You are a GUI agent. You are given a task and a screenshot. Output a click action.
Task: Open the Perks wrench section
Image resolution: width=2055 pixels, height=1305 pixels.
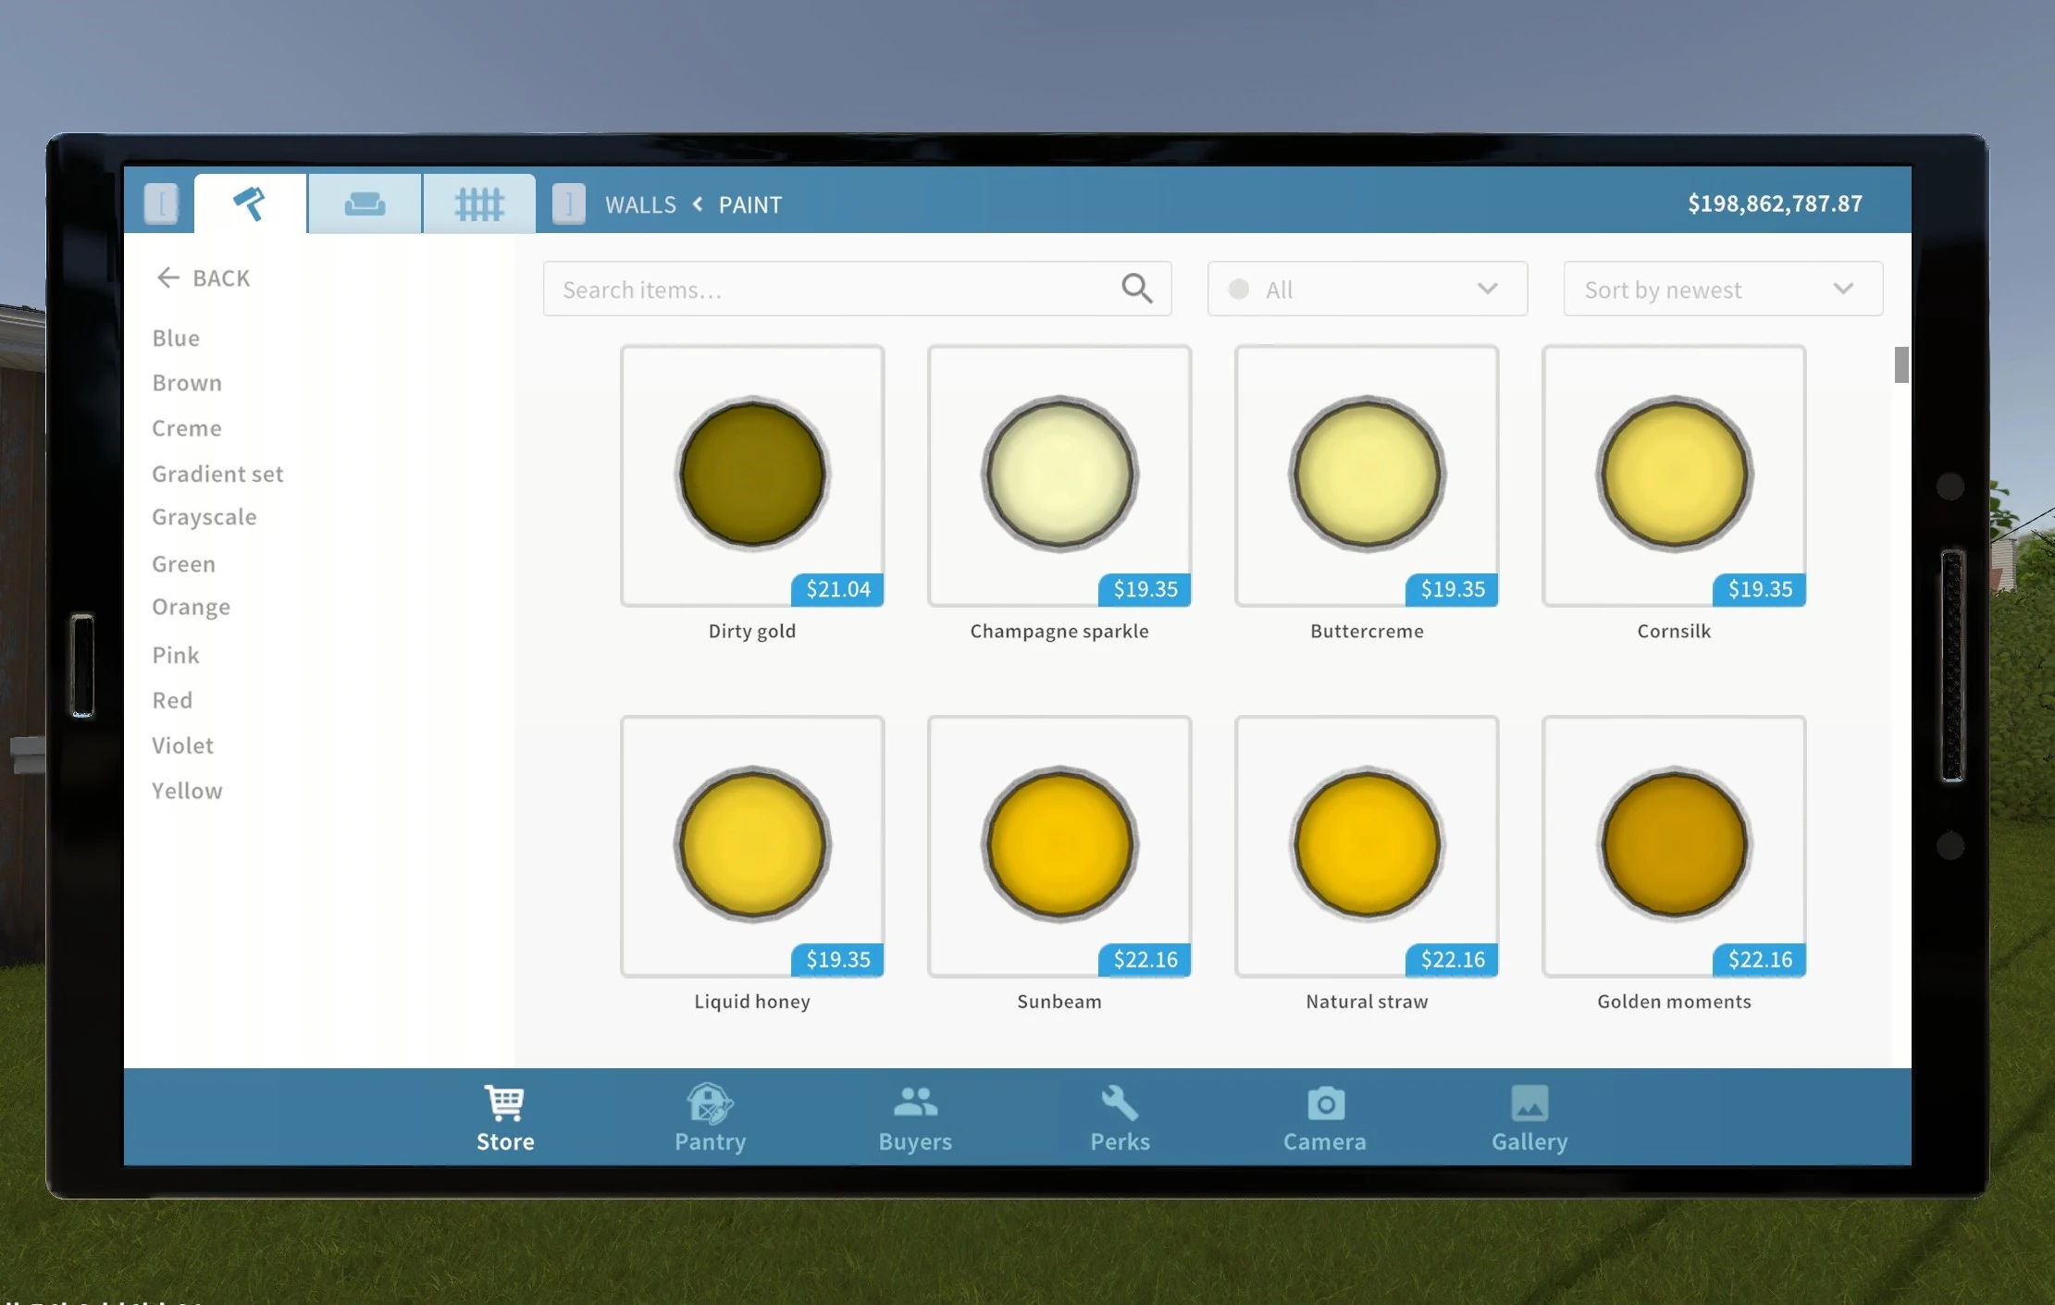pos(1120,1118)
